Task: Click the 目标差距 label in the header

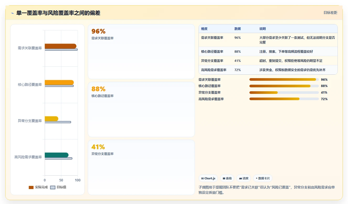Action: coord(330,13)
